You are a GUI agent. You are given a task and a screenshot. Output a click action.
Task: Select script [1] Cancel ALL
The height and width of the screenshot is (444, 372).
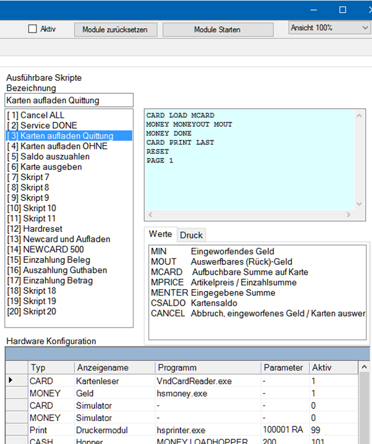pyautogui.click(x=69, y=115)
